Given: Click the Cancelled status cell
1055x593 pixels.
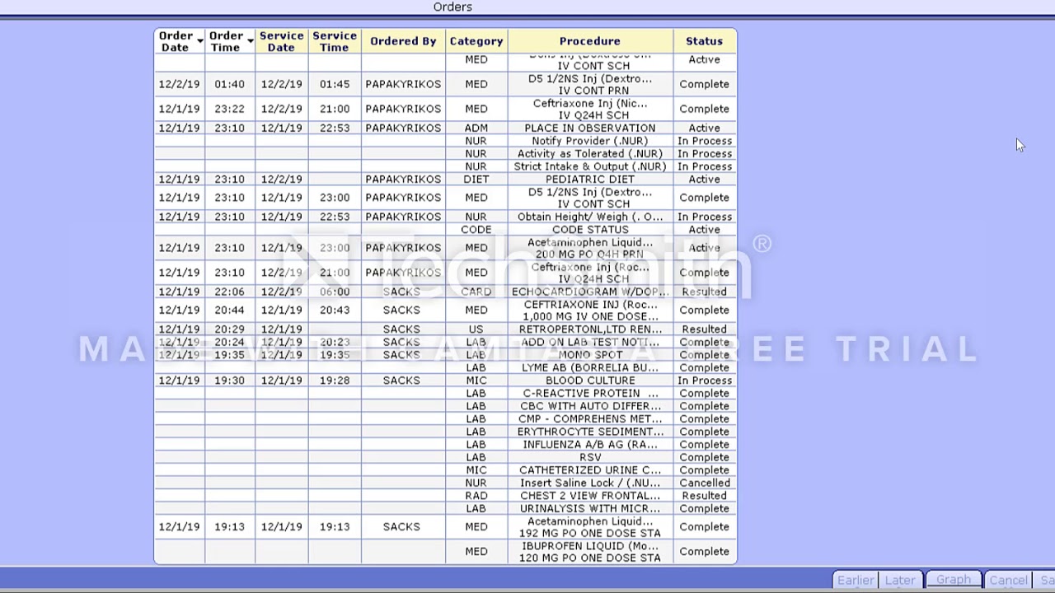Looking at the screenshot, I should (x=704, y=483).
